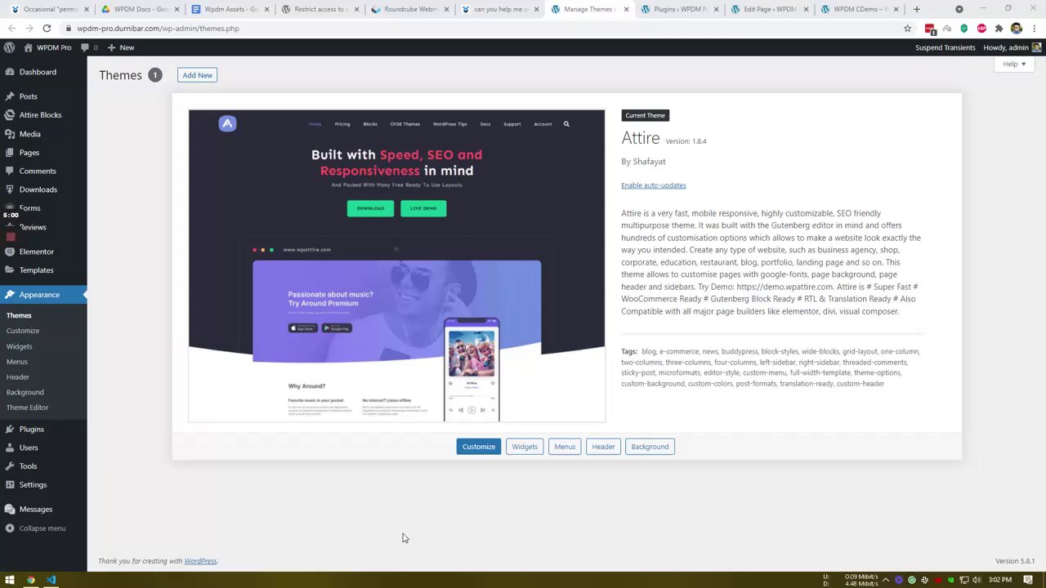
Task: Click the blue Customize button
Action: coord(479,447)
